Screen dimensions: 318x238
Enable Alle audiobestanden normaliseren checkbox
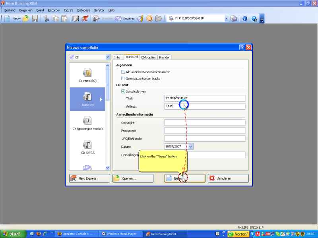pos(123,72)
